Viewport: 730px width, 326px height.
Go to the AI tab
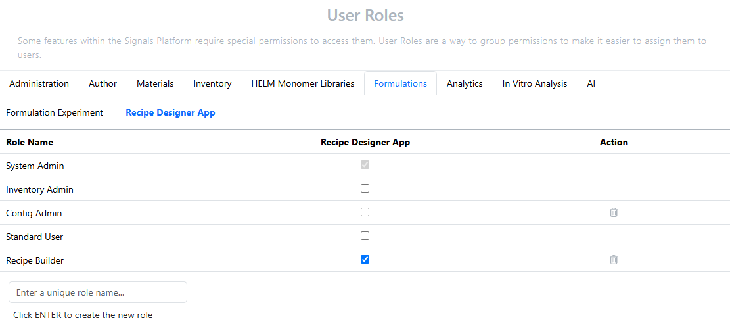click(x=591, y=84)
